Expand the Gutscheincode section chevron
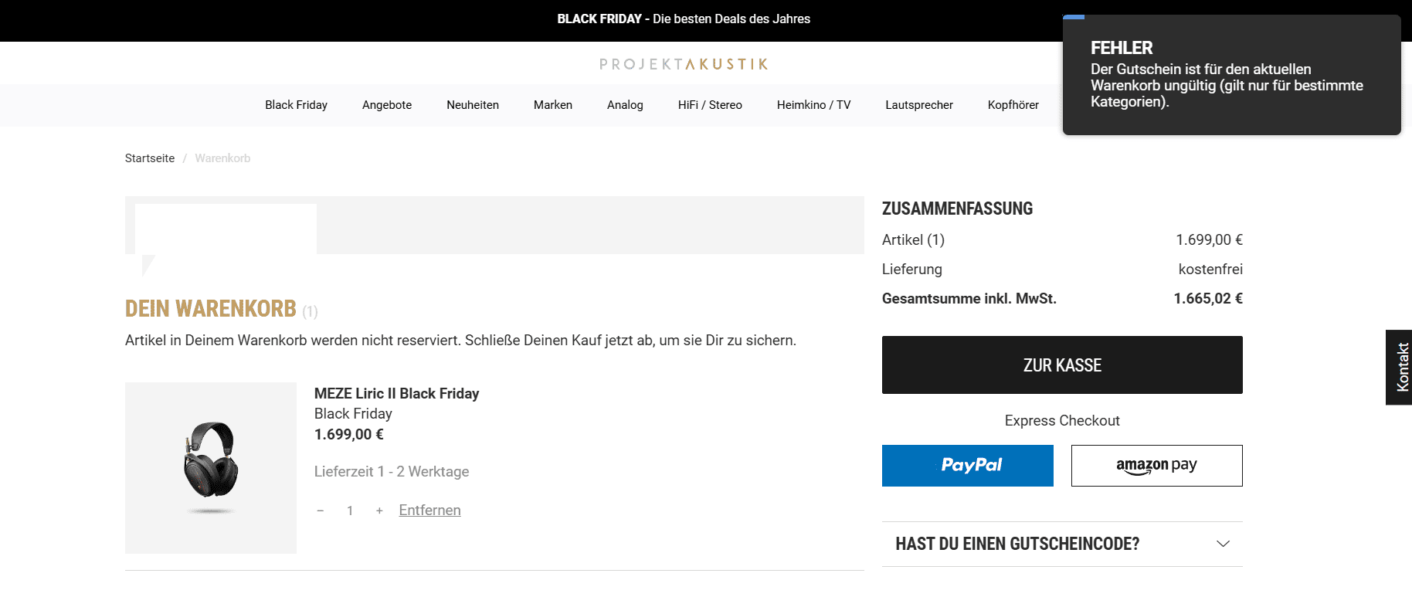Viewport: 1412px width, 614px height. [1223, 544]
